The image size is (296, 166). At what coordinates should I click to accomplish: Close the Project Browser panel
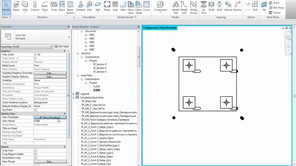tap(138, 27)
